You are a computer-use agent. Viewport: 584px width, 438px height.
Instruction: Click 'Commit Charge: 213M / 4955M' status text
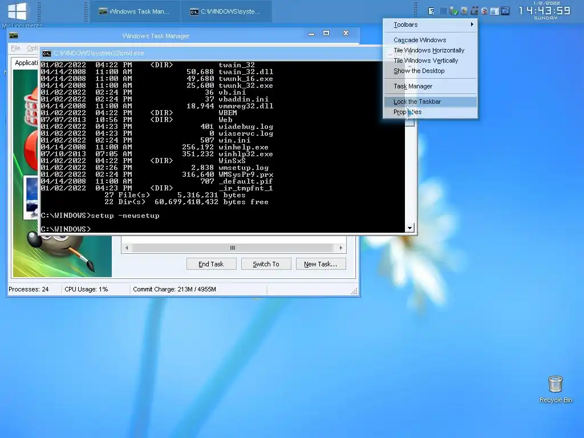(175, 289)
